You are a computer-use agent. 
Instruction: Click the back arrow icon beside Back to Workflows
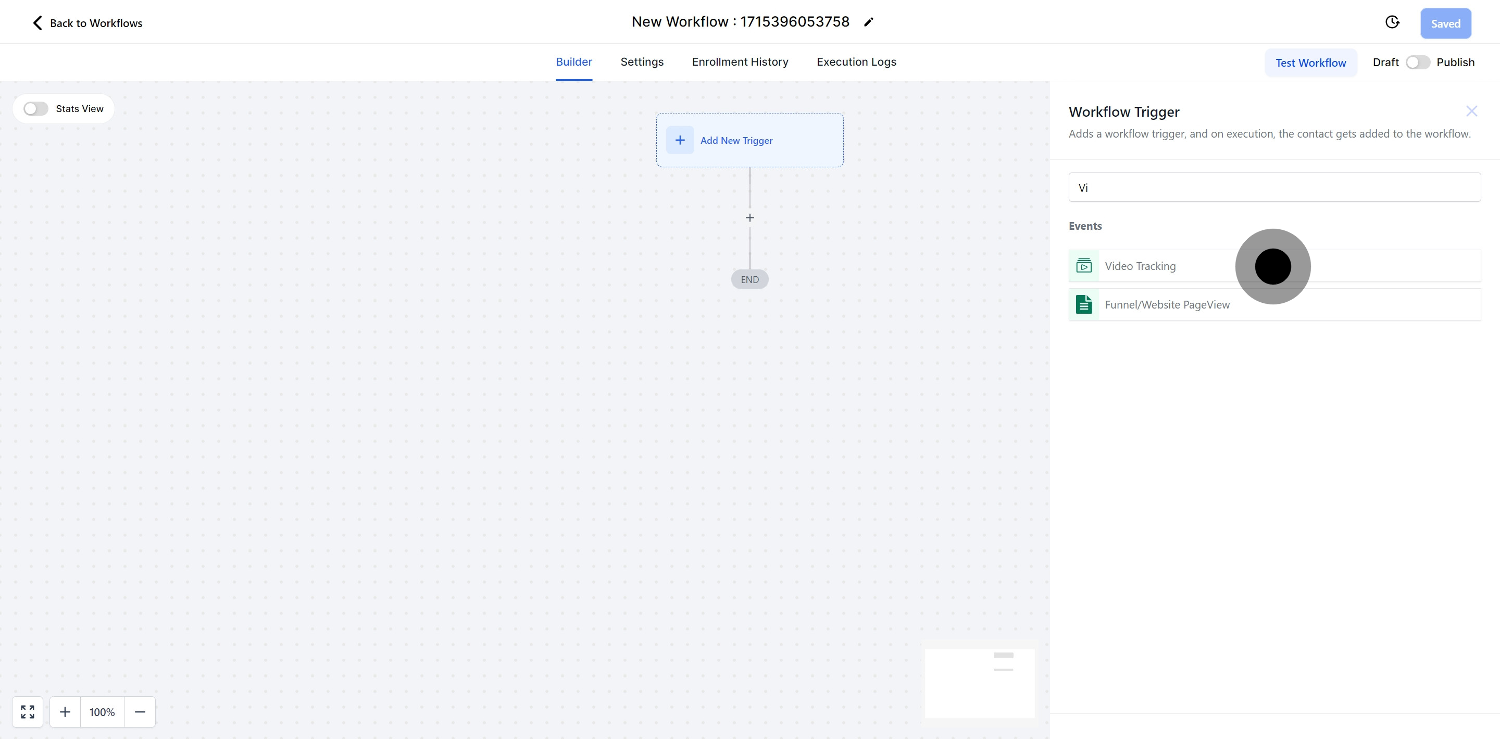[x=37, y=23]
